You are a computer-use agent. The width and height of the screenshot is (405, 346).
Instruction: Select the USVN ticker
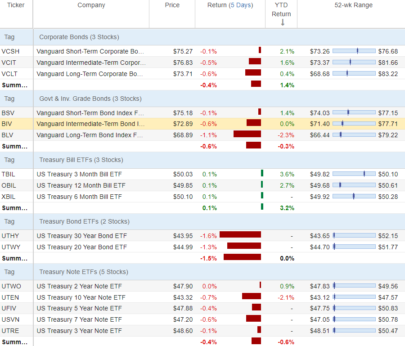[10, 319]
